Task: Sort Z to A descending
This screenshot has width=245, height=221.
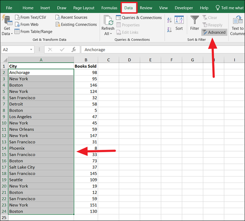Action: tap(169, 29)
